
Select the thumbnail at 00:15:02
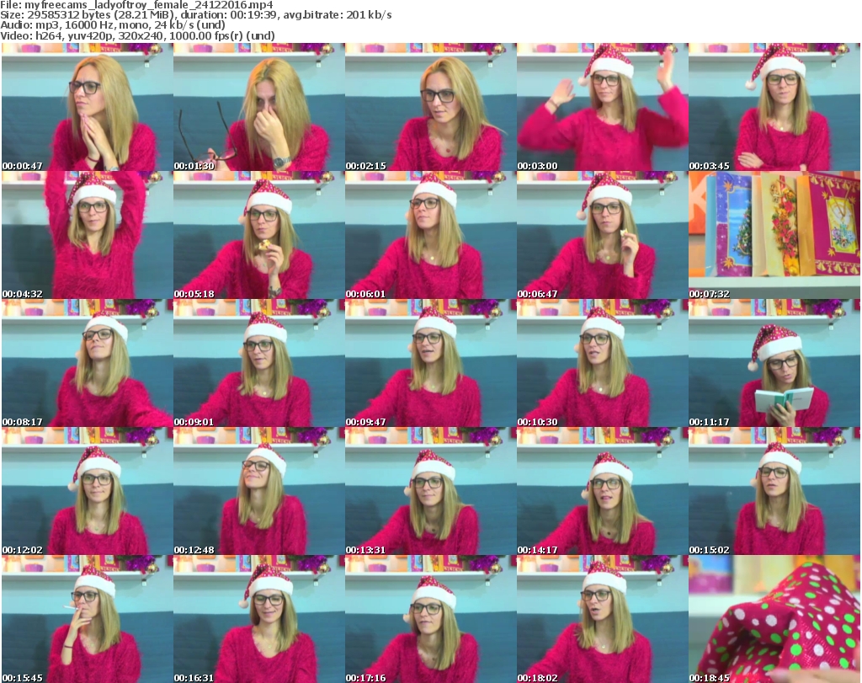[774, 492]
